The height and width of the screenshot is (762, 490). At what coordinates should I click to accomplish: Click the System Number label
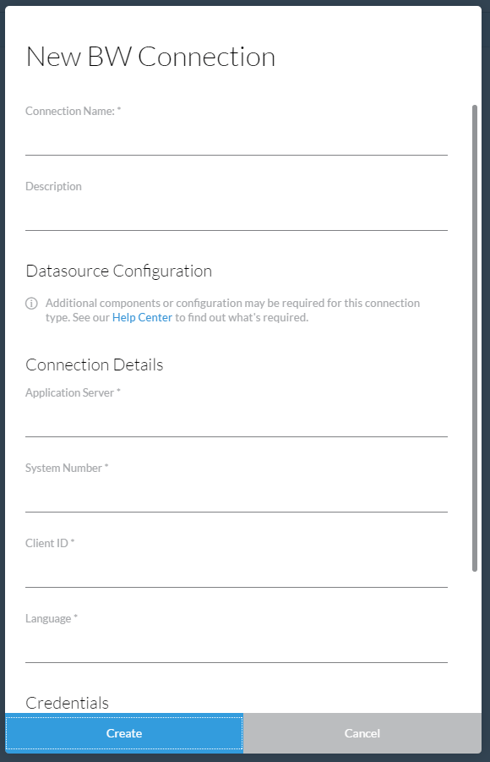tap(67, 468)
